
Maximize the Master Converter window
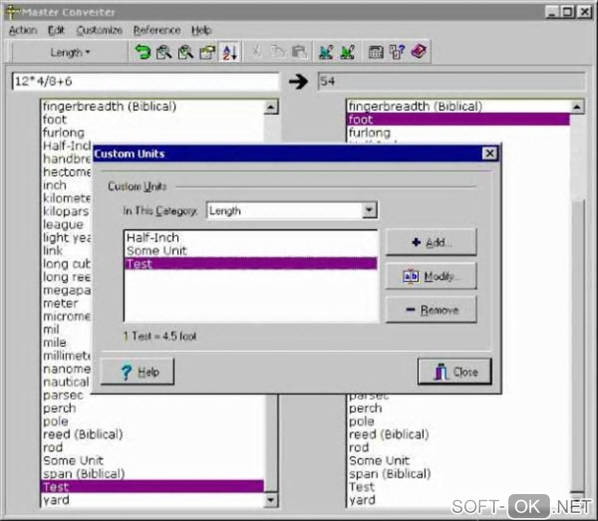coord(568,12)
